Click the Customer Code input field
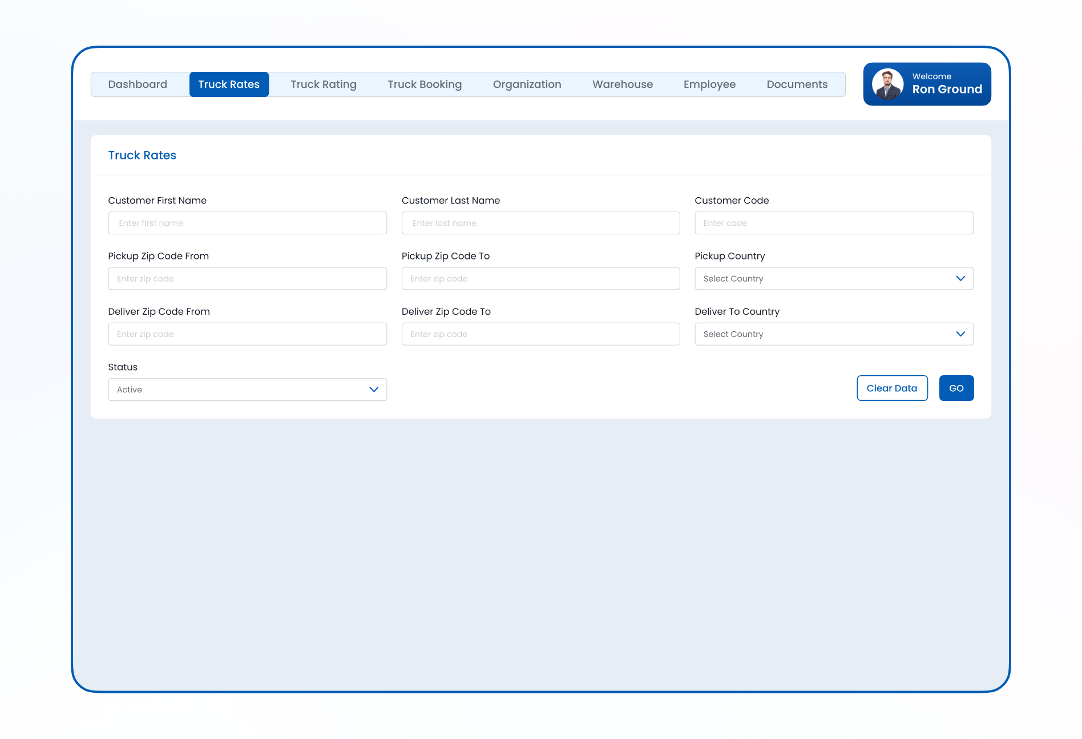Viewport: 1082px width, 739px height. point(834,223)
